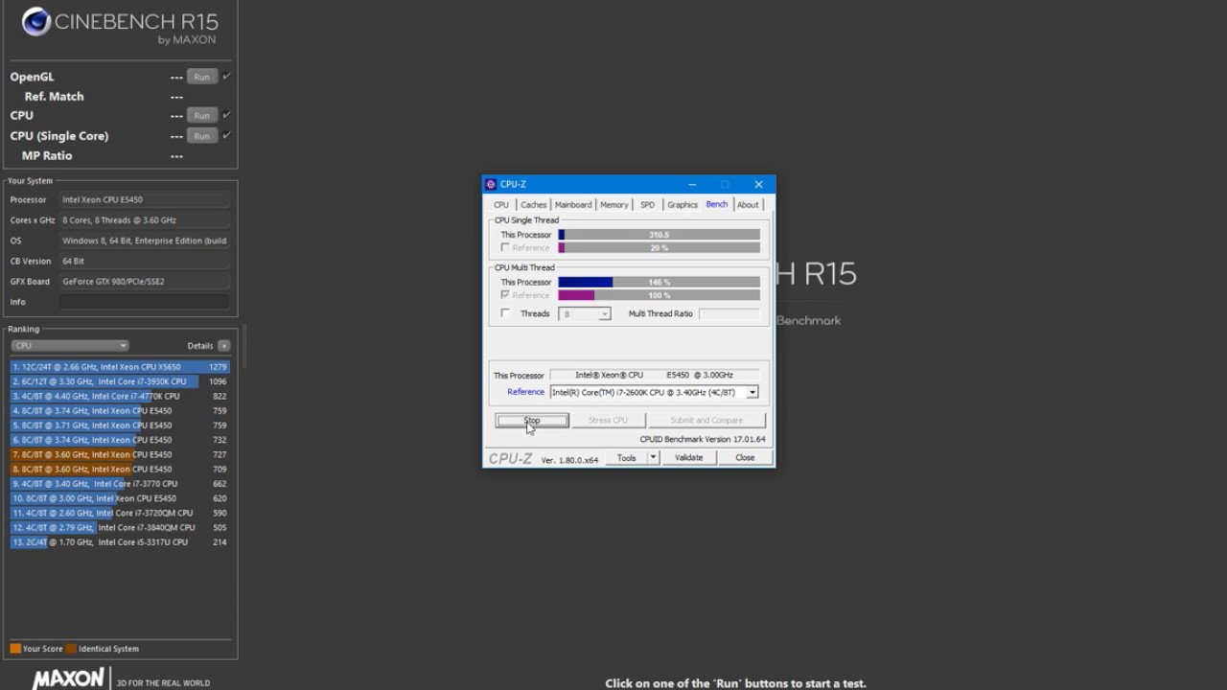Select ranking row 13 Core i5-3317U
Image resolution: width=1227 pixels, height=690 pixels.
click(120, 542)
